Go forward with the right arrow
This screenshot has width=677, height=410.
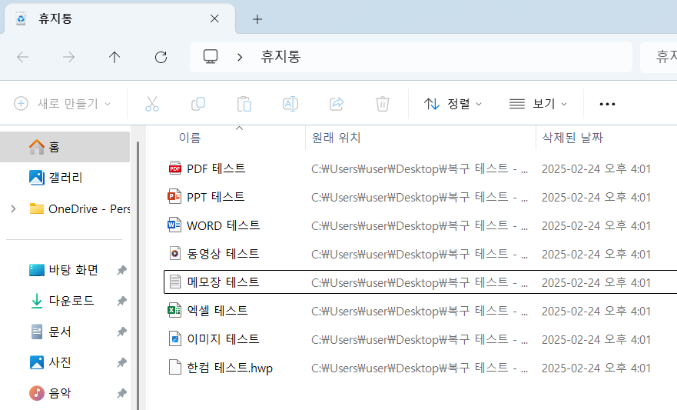point(68,57)
